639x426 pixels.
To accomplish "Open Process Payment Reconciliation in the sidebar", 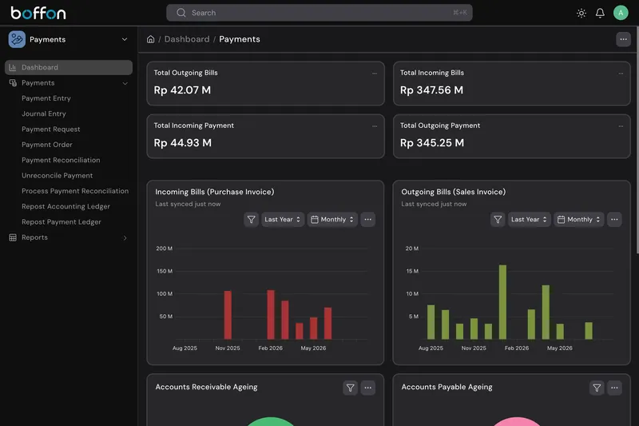I will tap(75, 191).
